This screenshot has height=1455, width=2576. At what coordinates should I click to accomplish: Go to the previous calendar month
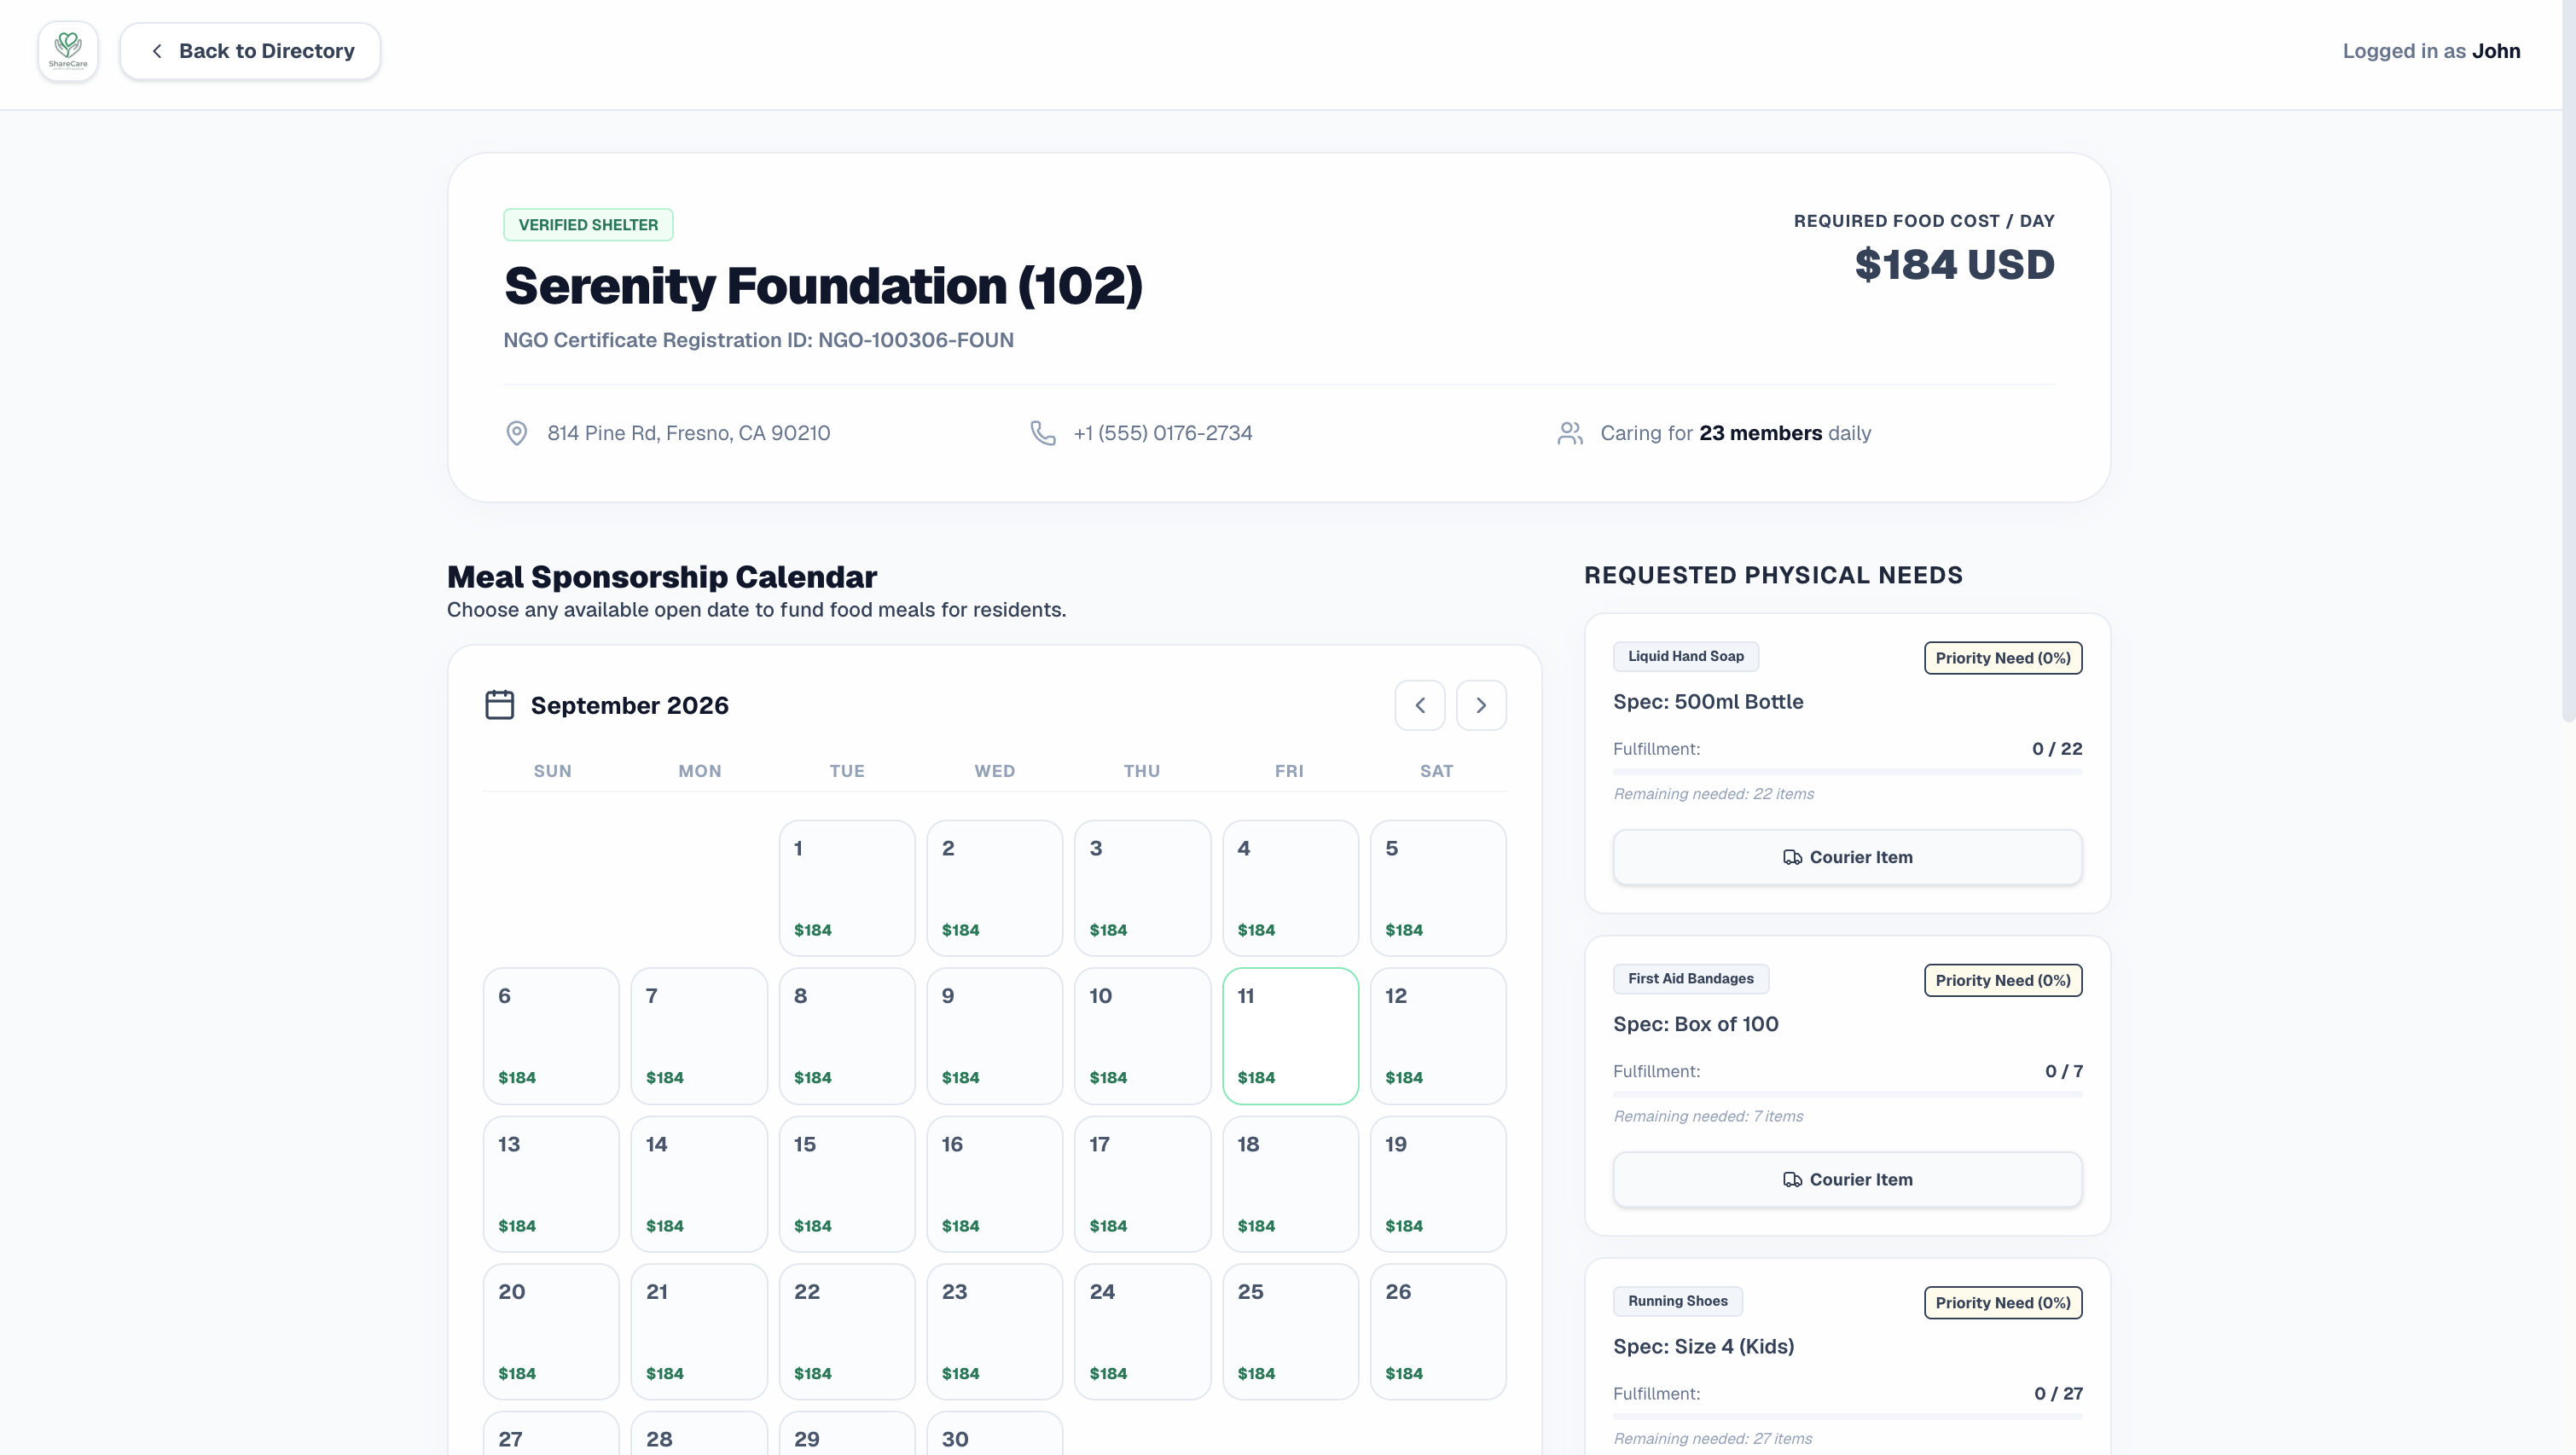tap(1420, 705)
